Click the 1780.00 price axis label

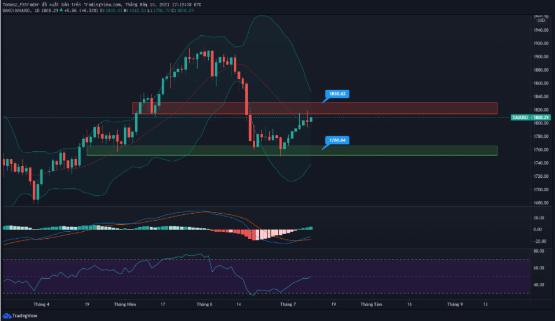(x=541, y=136)
